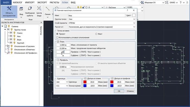Toggle the Съемка lightbulb visibility
The height and width of the screenshot is (107, 190).
[9, 26]
